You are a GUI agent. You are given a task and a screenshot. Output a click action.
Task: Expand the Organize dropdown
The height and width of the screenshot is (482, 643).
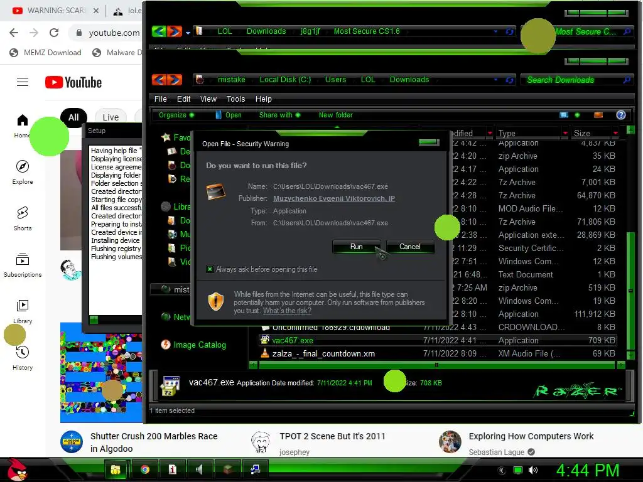pyautogui.click(x=176, y=115)
